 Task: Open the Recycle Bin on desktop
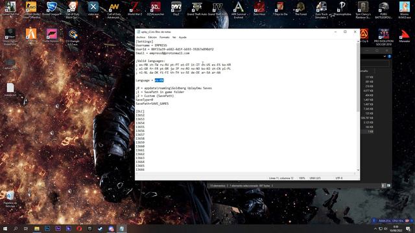(10, 199)
